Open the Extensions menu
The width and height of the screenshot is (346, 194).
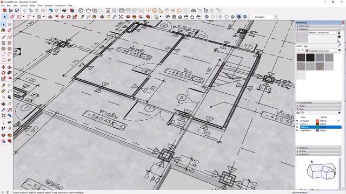point(60,5)
